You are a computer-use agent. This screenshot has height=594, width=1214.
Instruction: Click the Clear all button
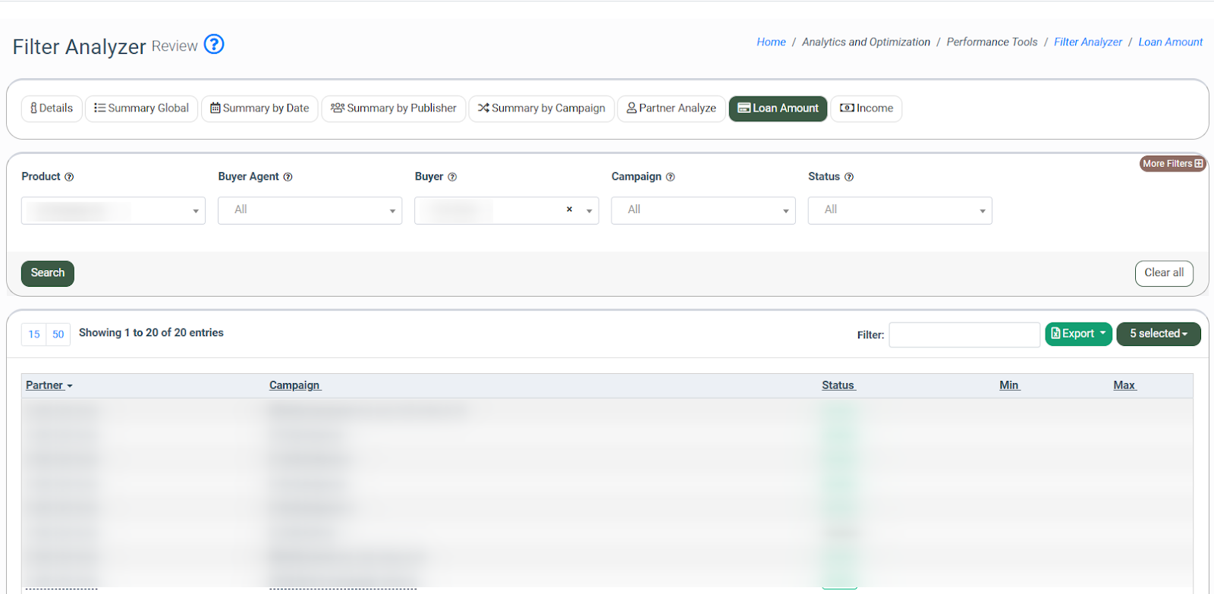point(1164,273)
